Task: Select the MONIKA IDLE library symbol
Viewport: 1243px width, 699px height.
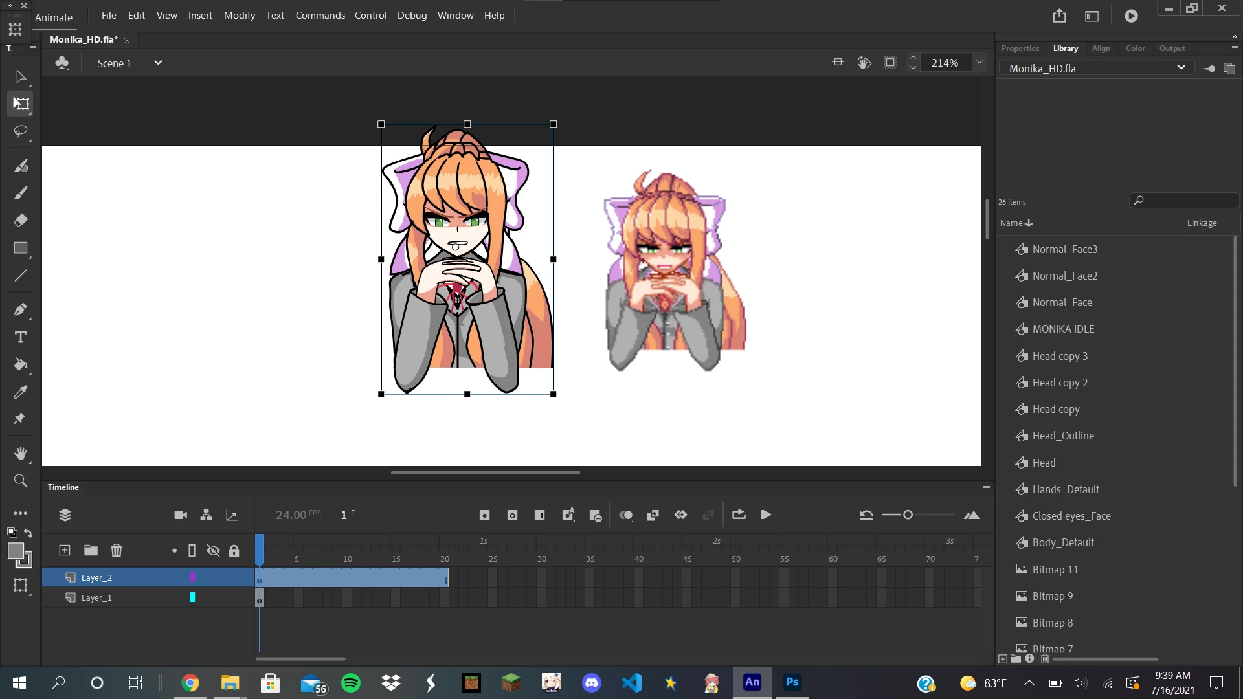Action: click(1062, 329)
